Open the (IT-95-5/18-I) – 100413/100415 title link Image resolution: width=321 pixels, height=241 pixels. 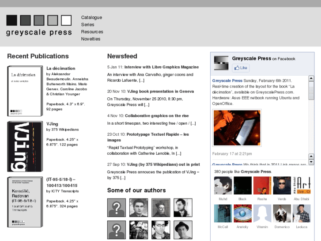[62, 182]
